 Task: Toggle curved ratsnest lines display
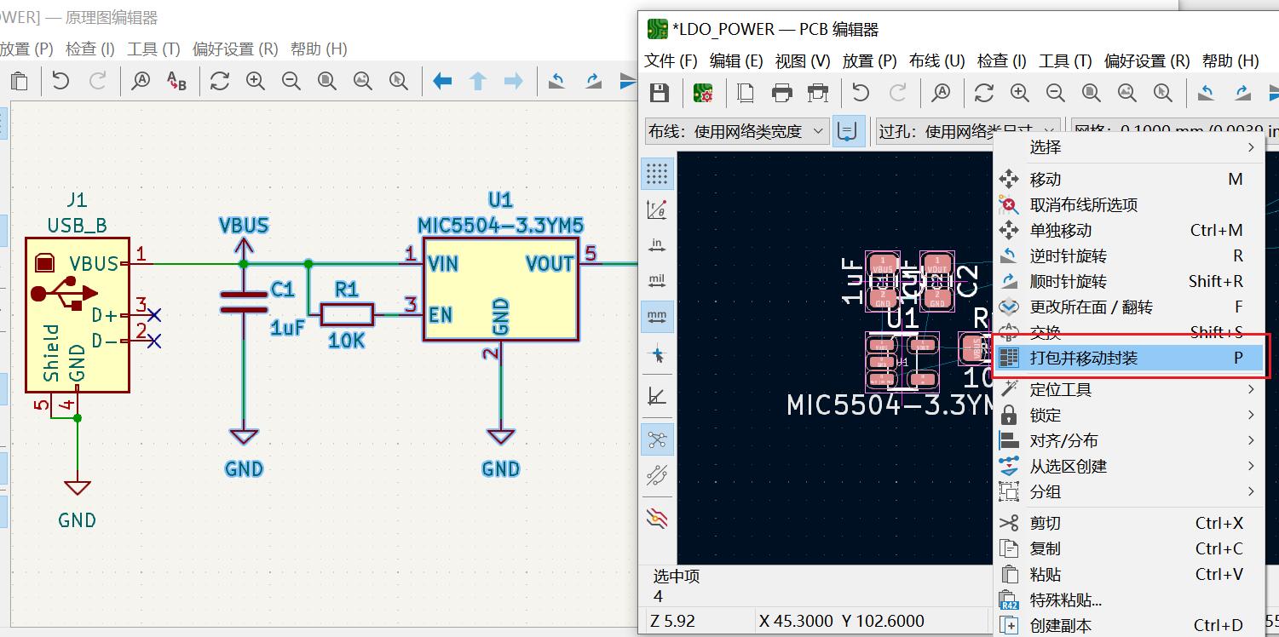click(x=658, y=475)
